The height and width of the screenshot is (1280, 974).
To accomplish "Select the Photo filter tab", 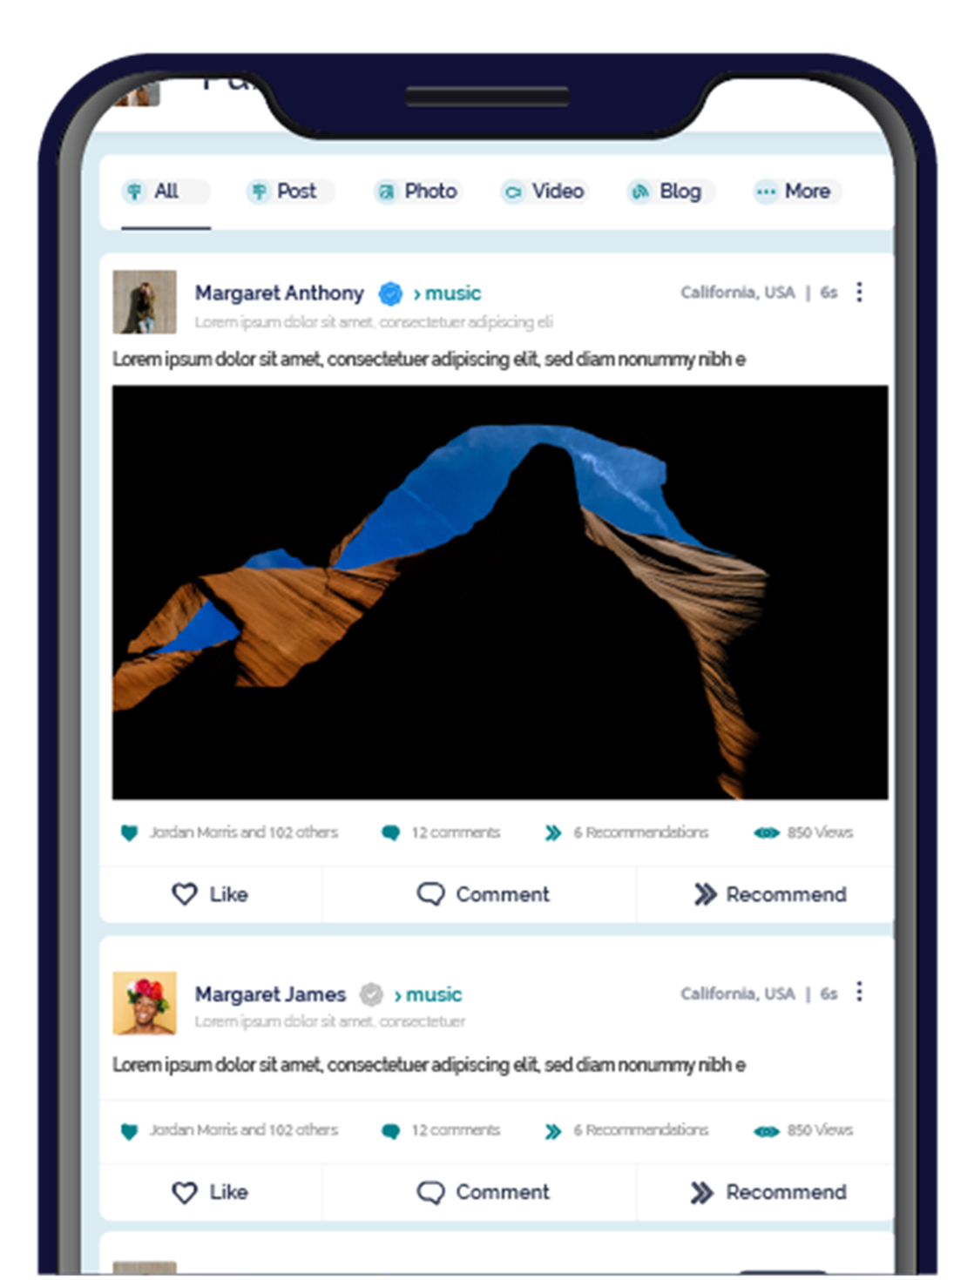I will click(x=416, y=192).
